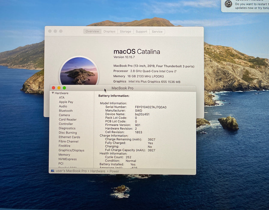Open the updates available notification

coord(245,6)
